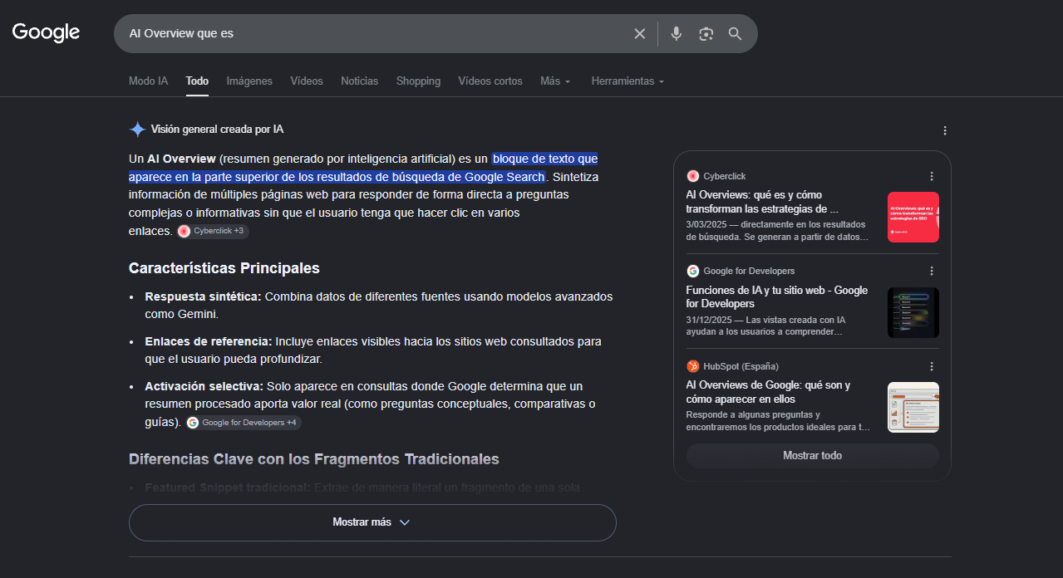Click the Google for Developers favicon in sources panel

pyautogui.click(x=693, y=271)
